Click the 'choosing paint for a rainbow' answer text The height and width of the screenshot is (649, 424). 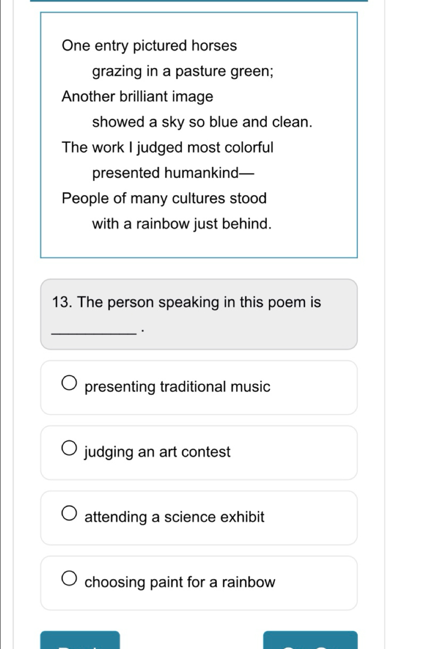point(180,582)
